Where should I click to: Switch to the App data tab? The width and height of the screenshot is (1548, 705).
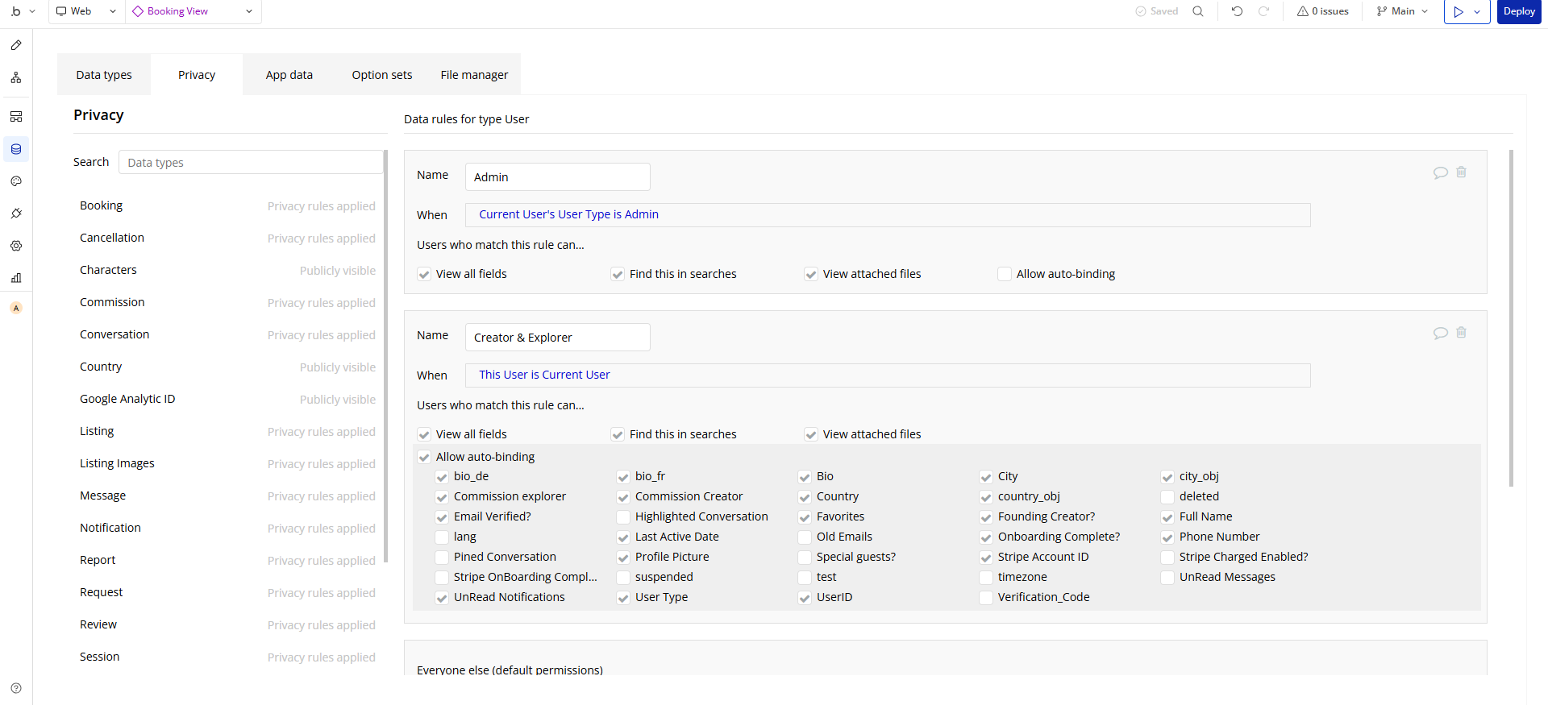click(289, 75)
